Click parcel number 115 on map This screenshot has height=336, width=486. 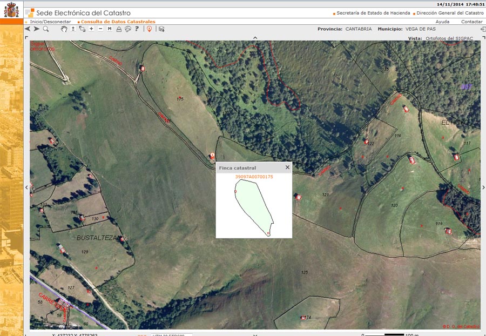(x=385, y=69)
